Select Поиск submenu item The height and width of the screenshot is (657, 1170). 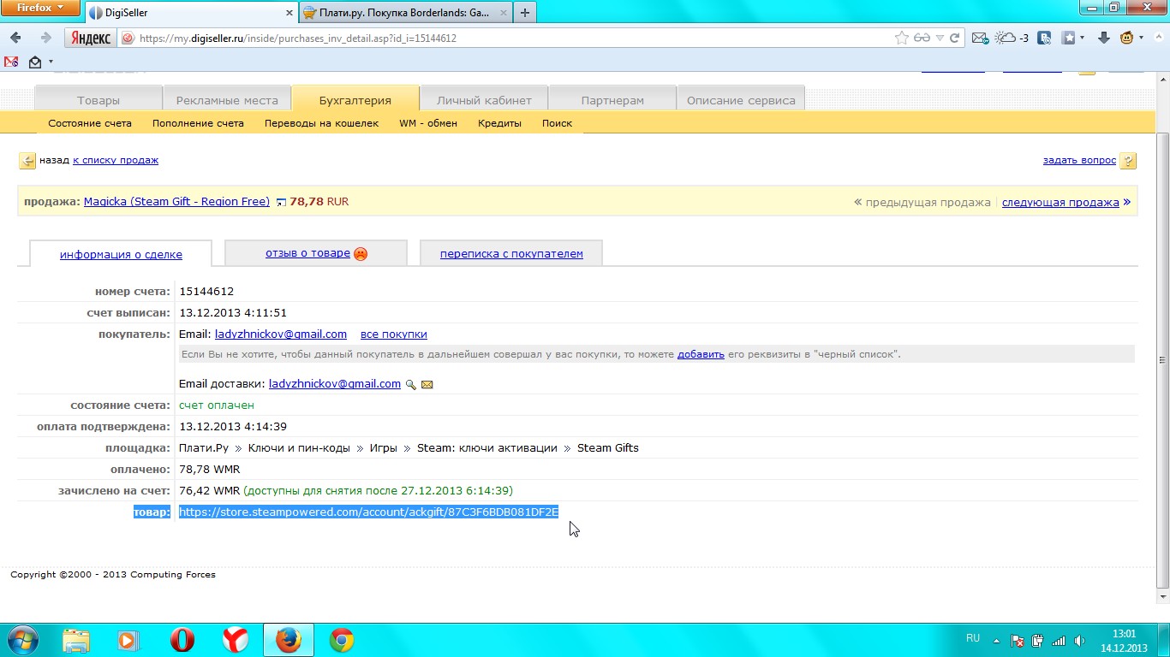pos(557,123)
